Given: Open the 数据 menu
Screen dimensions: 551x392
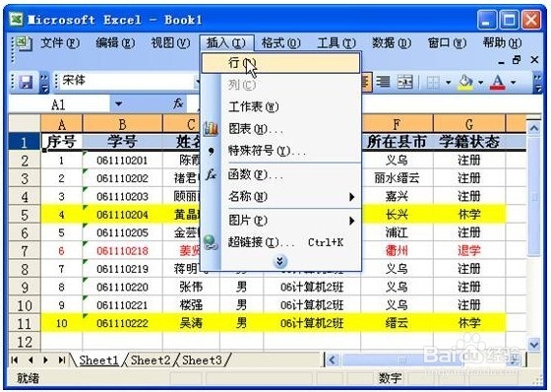Looking at the screenshot, I should pos(392,43).
